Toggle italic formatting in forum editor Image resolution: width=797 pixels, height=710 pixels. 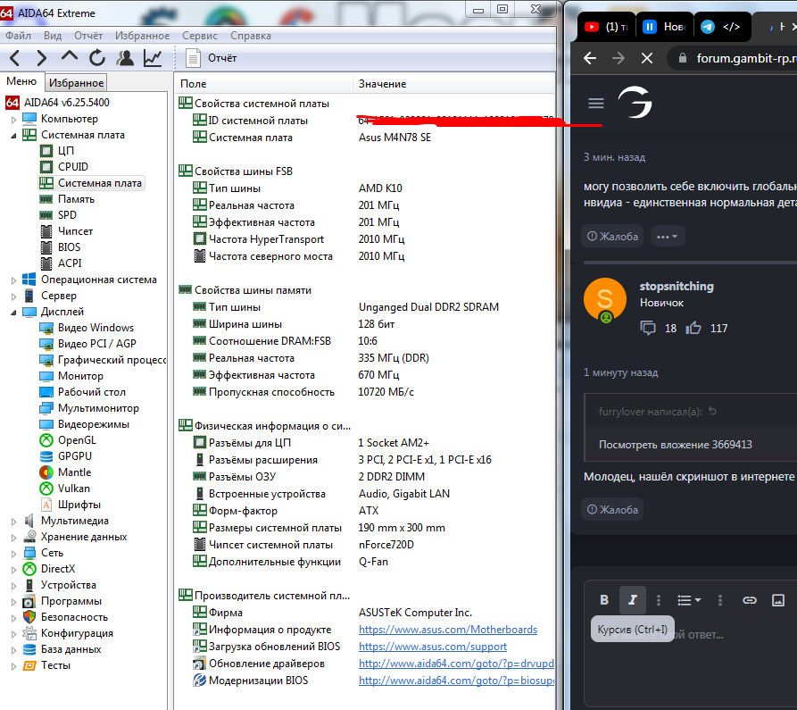(x=632, y=600)
